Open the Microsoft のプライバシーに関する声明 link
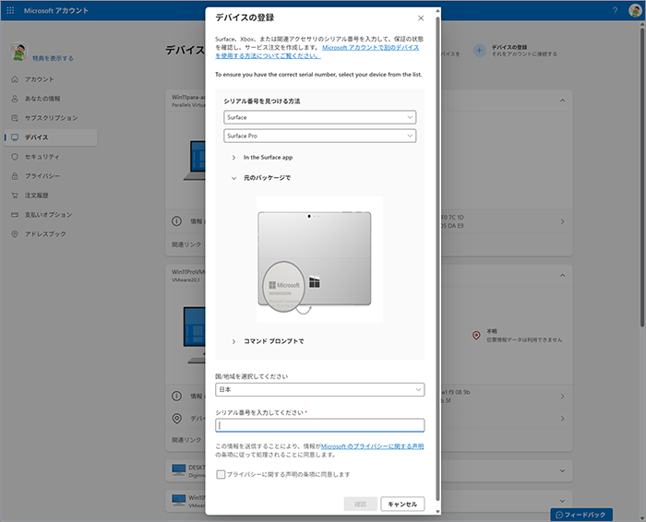Viewport: 646px width, 522px height. coord(372,446)
